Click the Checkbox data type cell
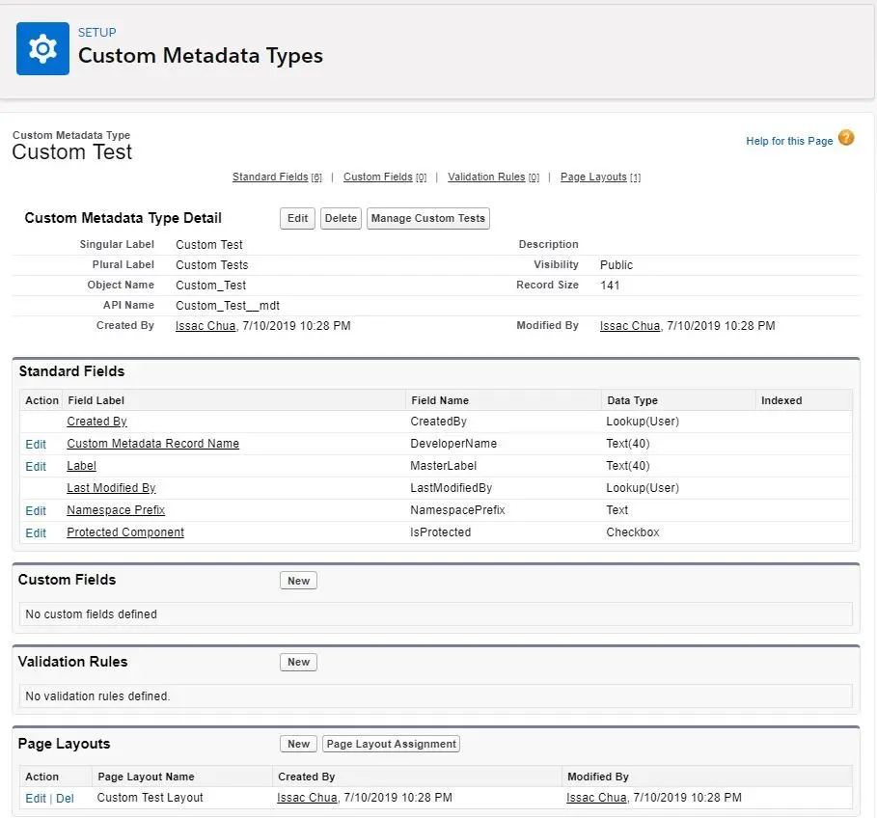Image resolution: width=877 pixels, height=818 pixels. (x=633, y=532)
